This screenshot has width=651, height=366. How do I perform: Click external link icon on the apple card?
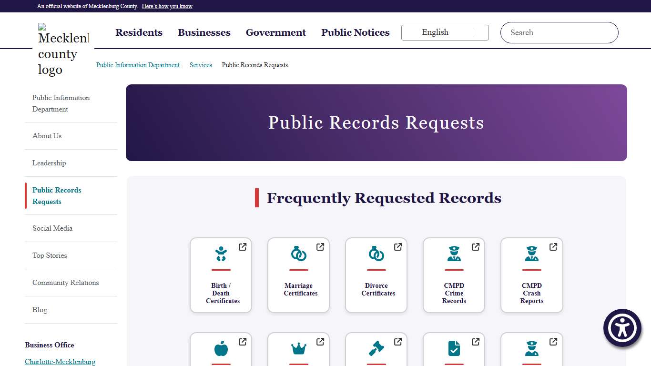pos(243,342)
